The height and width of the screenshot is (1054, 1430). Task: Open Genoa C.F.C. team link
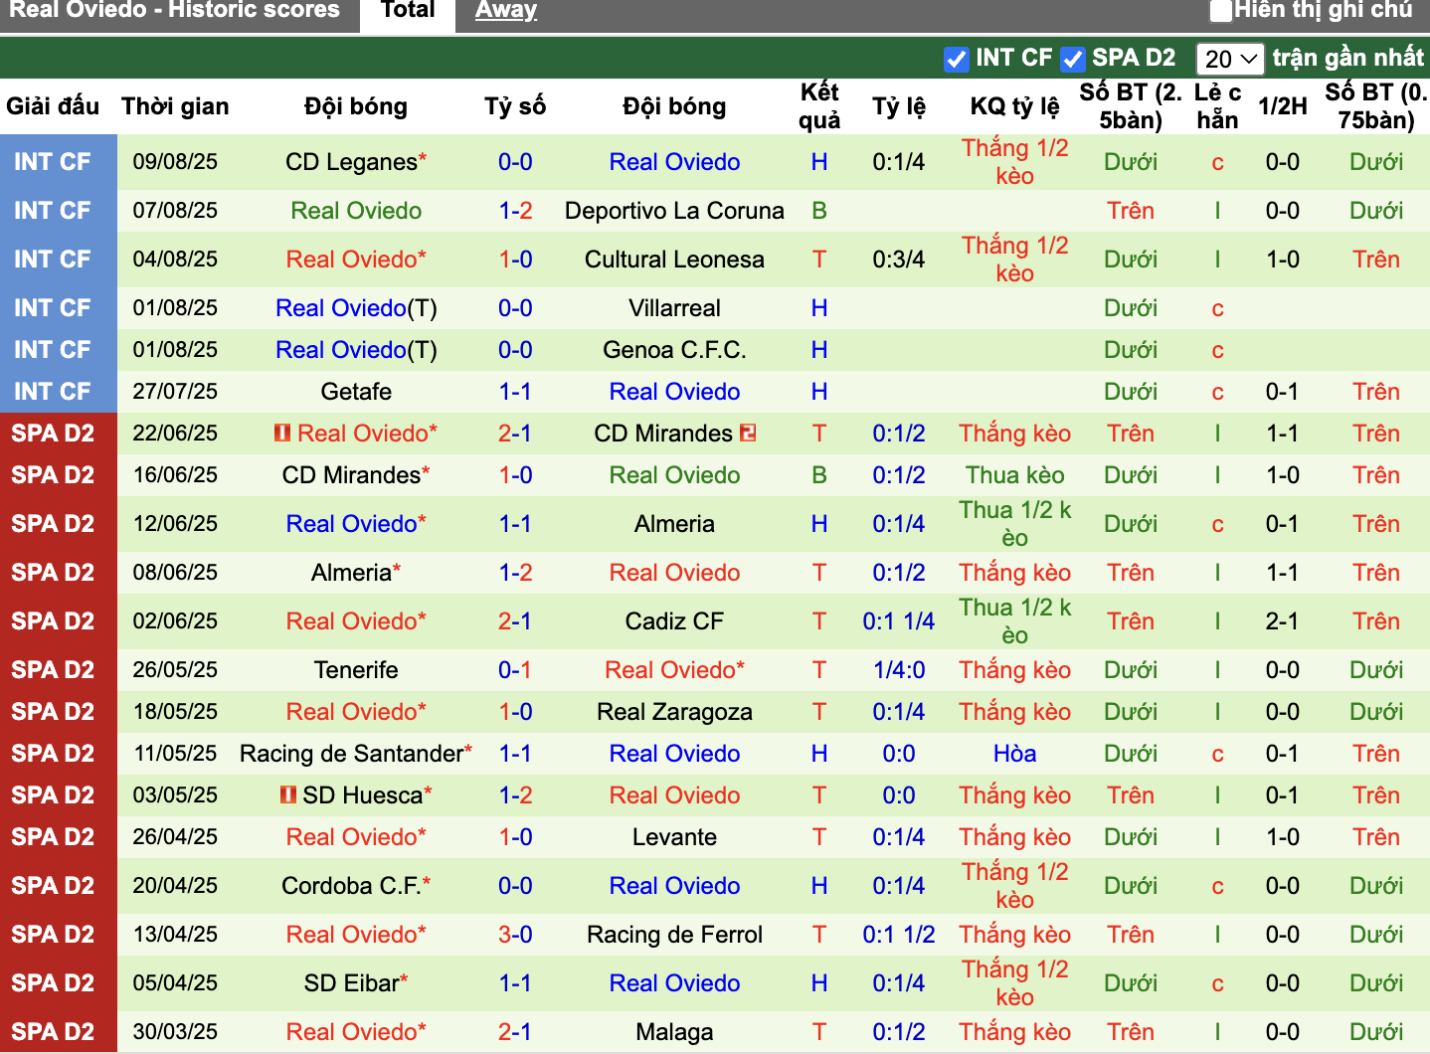click(674, 350)
